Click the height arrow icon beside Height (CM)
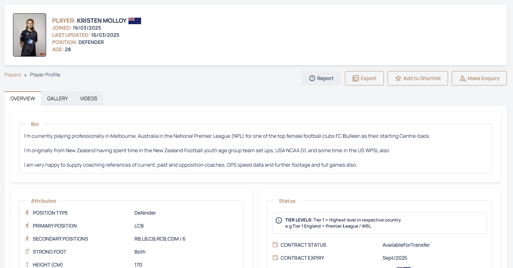 pos(27,265)
